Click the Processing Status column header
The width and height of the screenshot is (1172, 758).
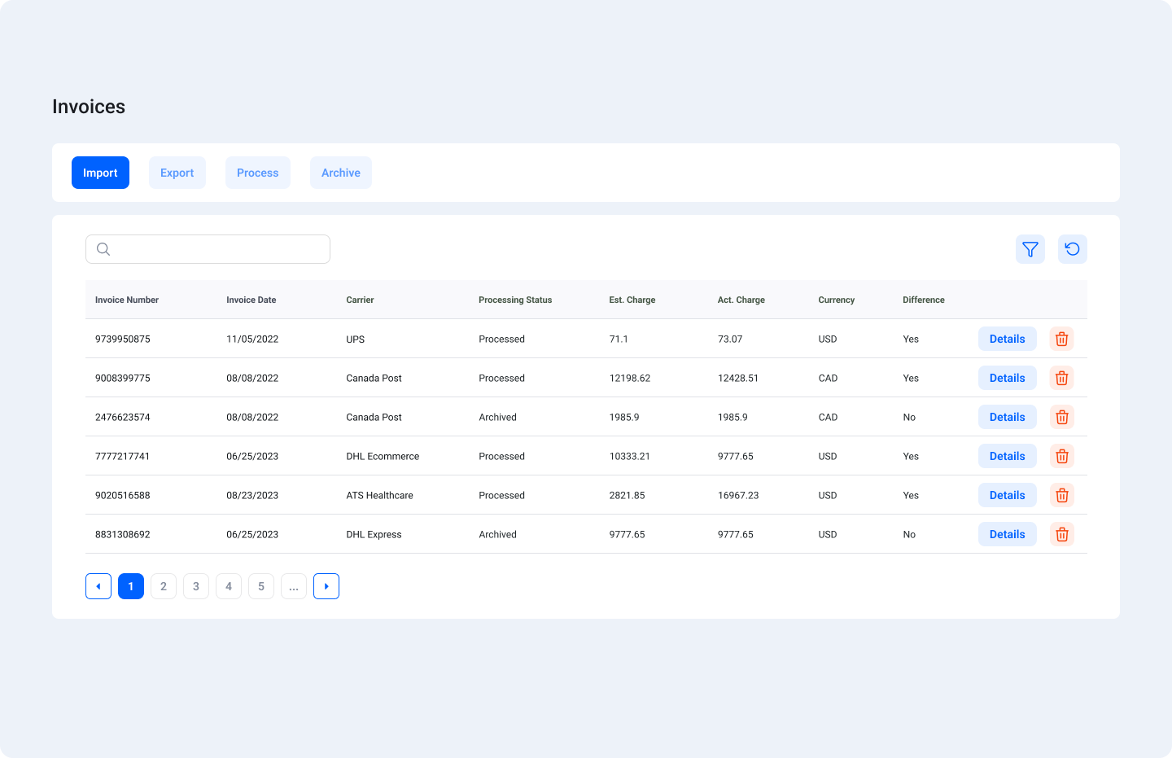click(515, 300)
